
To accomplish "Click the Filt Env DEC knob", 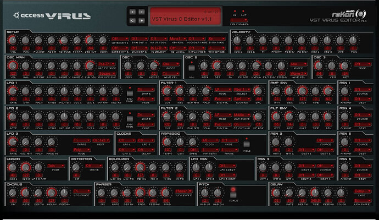I will point(289,117).
